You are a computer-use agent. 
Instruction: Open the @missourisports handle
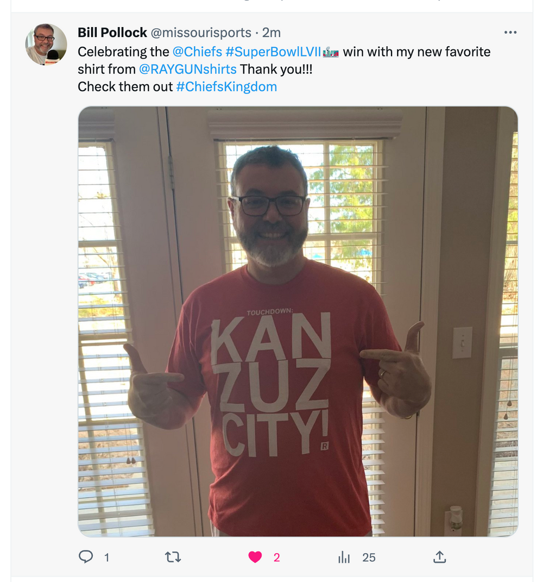coord(201,33)
